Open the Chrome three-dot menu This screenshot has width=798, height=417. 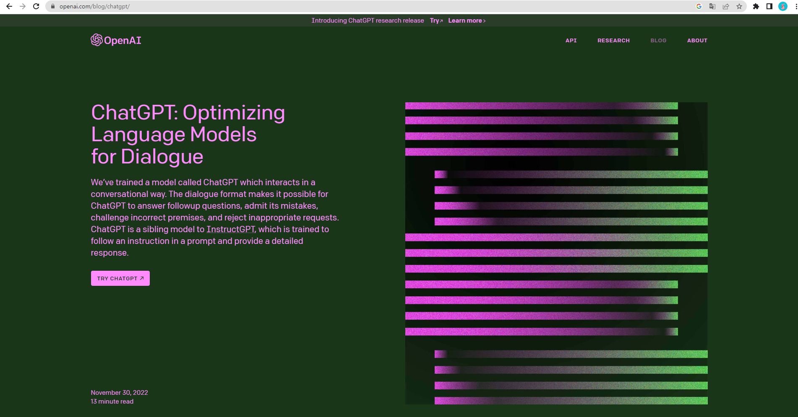click(x=795, y=6)
